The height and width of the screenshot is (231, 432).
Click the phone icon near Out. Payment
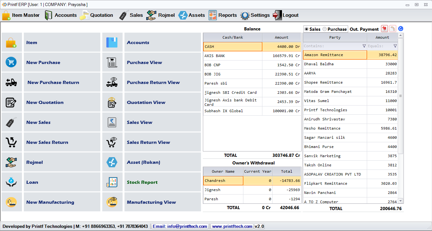coord(392,29)
